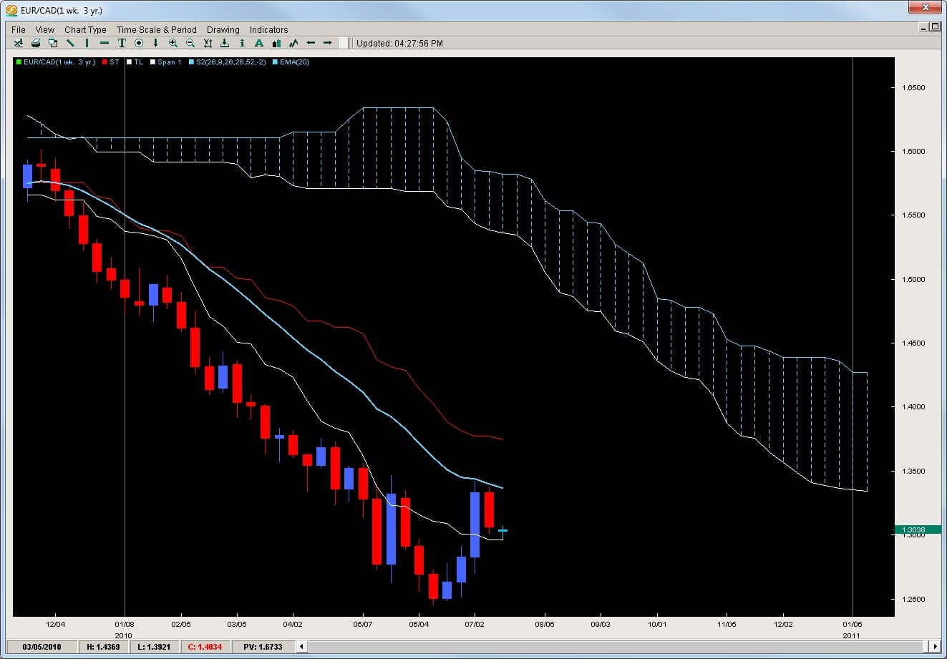Click the 'H: 1.4369' high value field
Image resolution: width=947 pixels, height=659 pixels.
pos(104,647)
